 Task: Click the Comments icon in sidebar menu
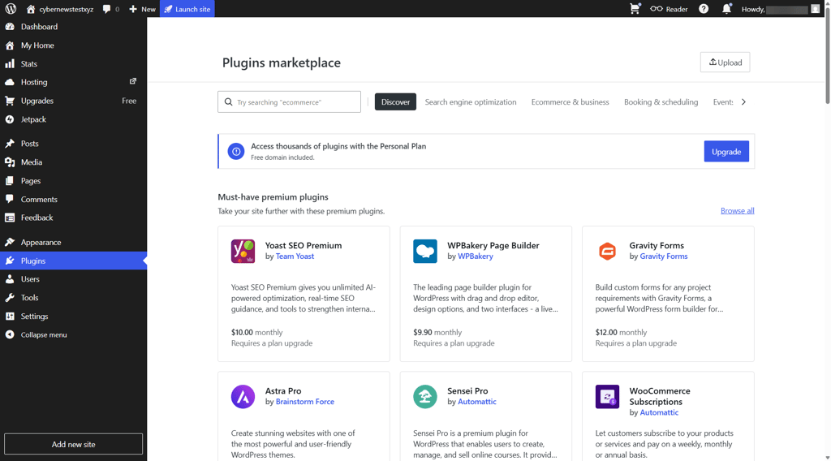[x=10, y=199]
